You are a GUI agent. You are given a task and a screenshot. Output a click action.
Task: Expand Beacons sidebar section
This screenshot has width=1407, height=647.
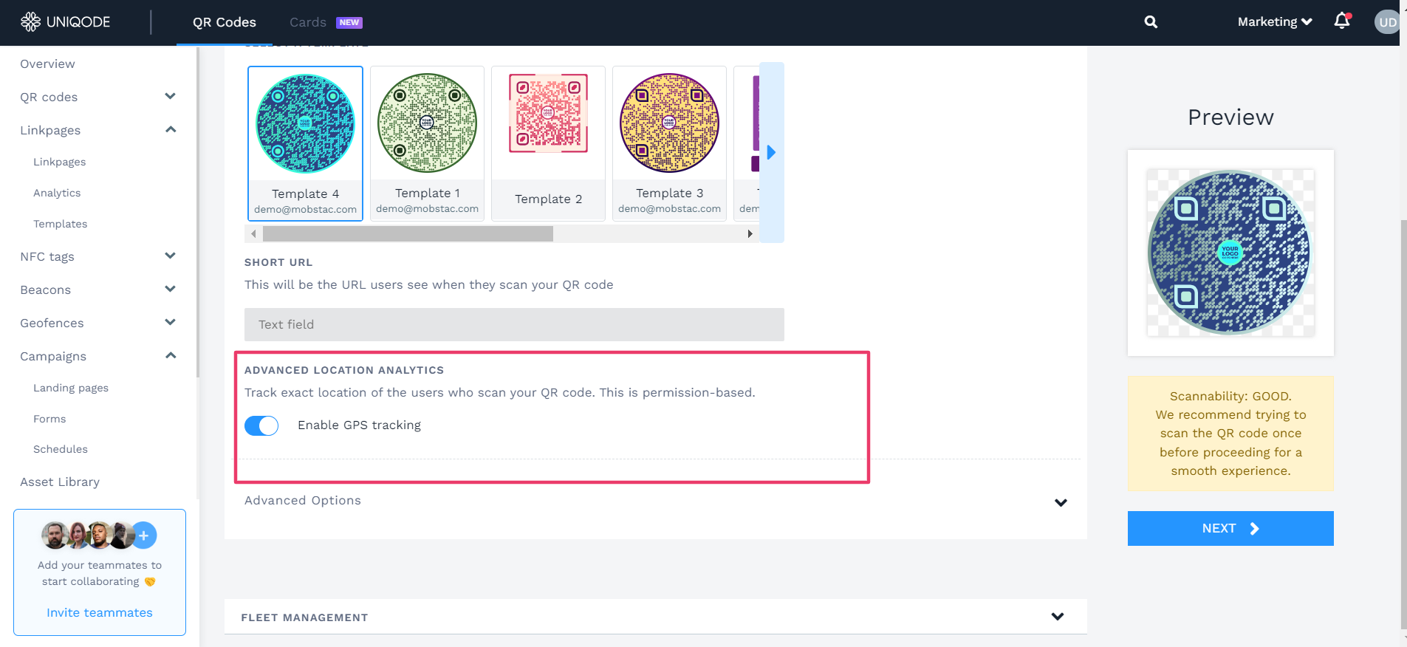coord(171,290)
